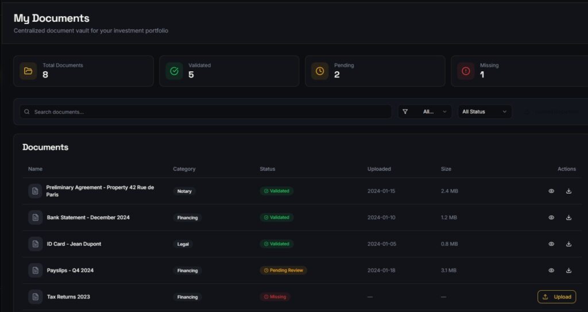Screen dimensions: 588x312
Task: Click upload date 2024-01-18
Action: point(381,270)
